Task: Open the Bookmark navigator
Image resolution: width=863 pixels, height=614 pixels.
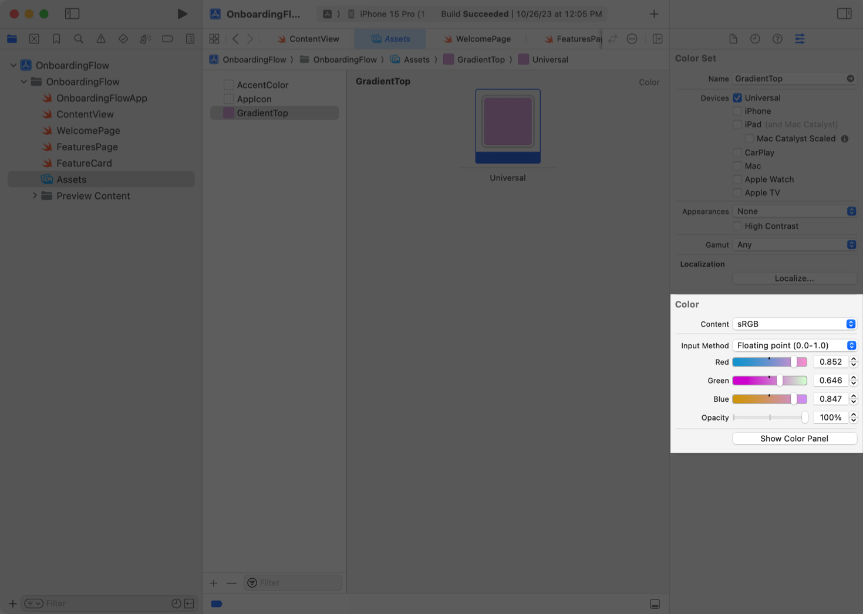Action: 56,39
